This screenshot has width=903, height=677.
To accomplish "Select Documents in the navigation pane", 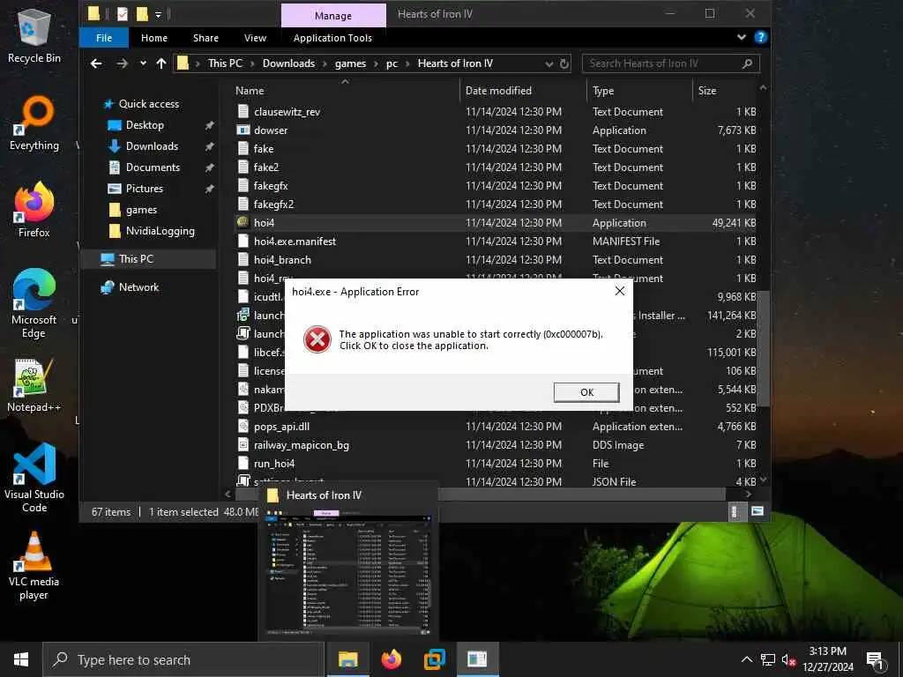I will tap(153, 167).
